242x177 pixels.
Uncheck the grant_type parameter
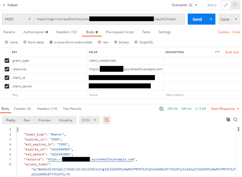(x=7, y=61)
